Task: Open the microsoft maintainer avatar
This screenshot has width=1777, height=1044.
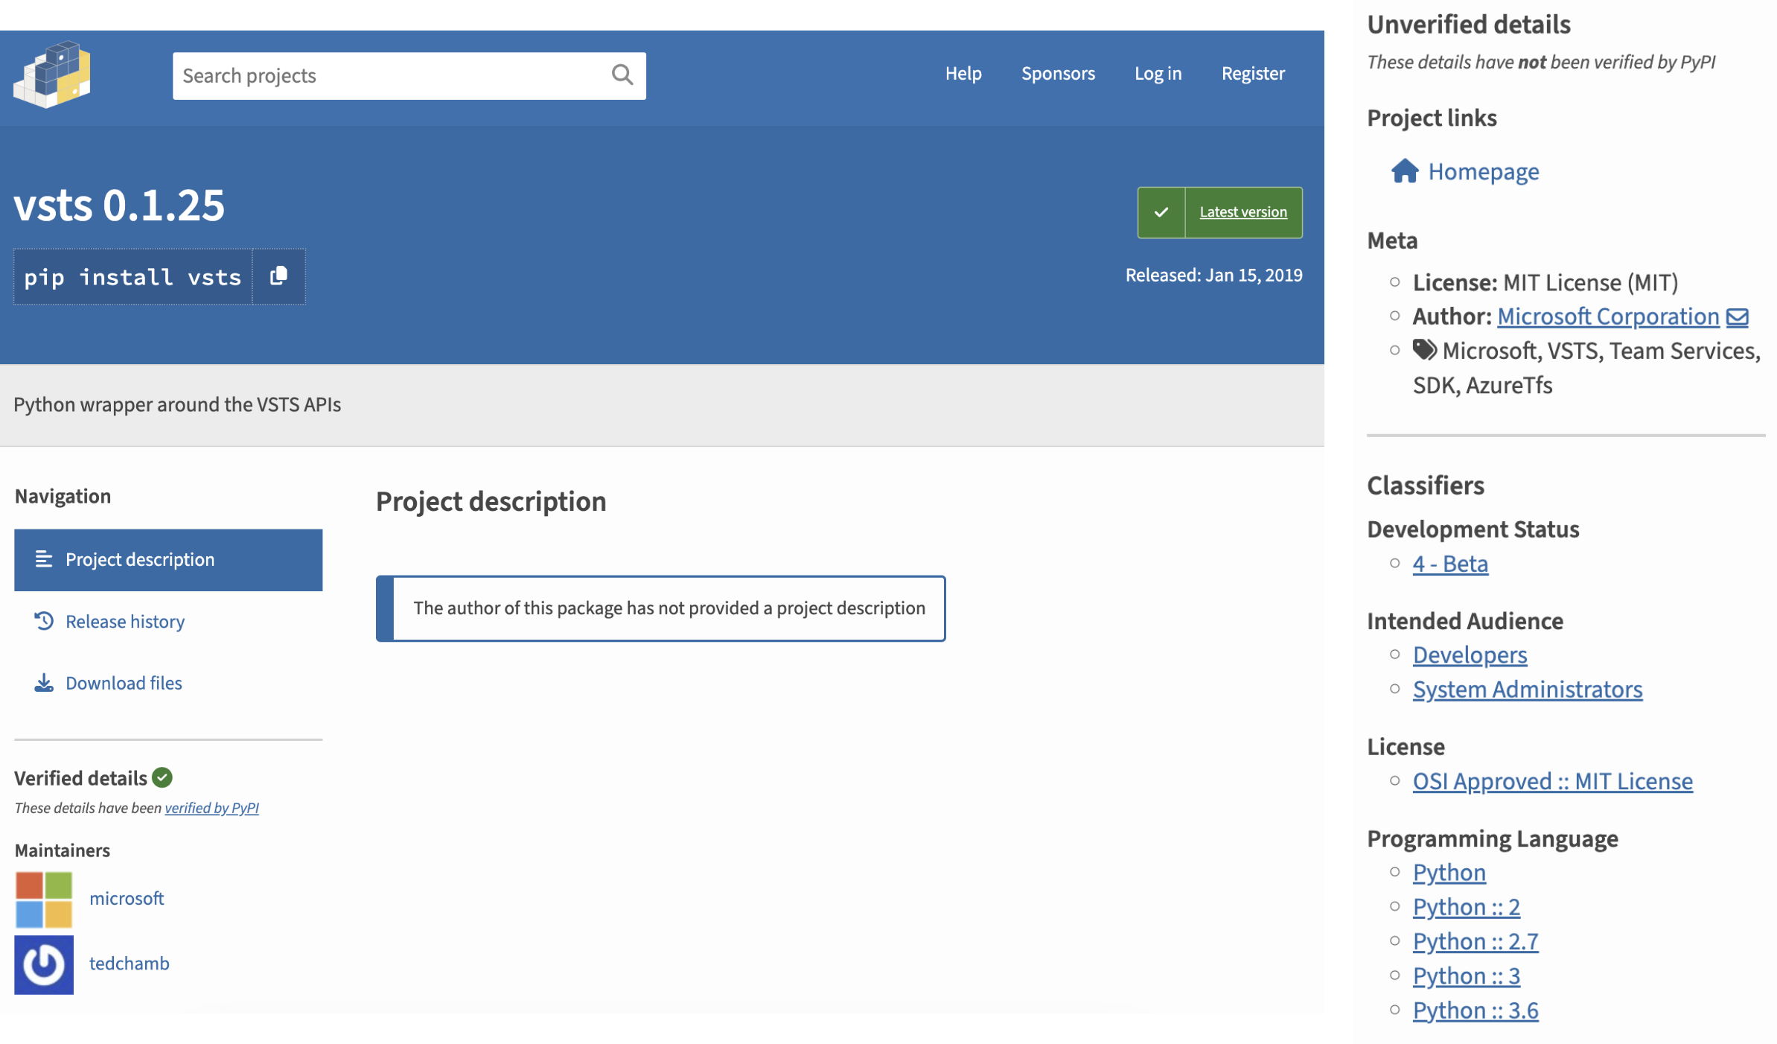Action: [x=44, y=899]
